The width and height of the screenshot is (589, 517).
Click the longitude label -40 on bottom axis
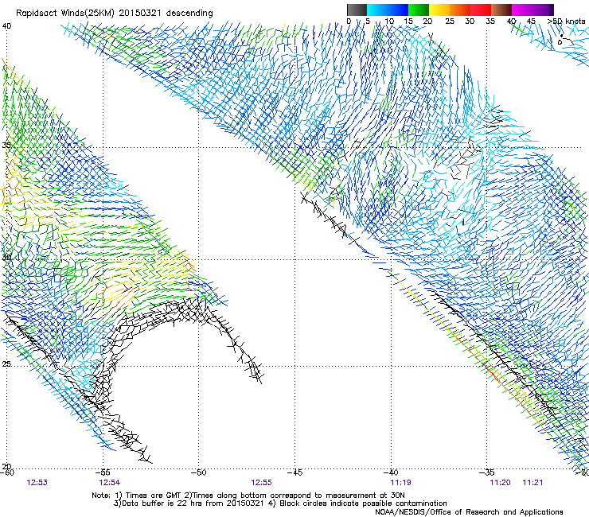tap(391, 472)
